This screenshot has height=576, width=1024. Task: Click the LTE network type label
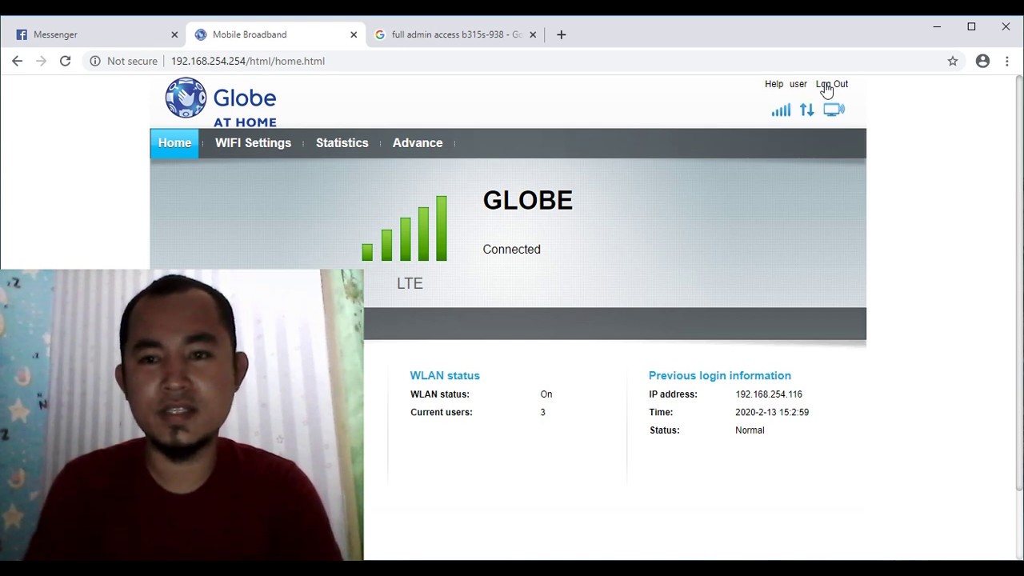(410, 283)
